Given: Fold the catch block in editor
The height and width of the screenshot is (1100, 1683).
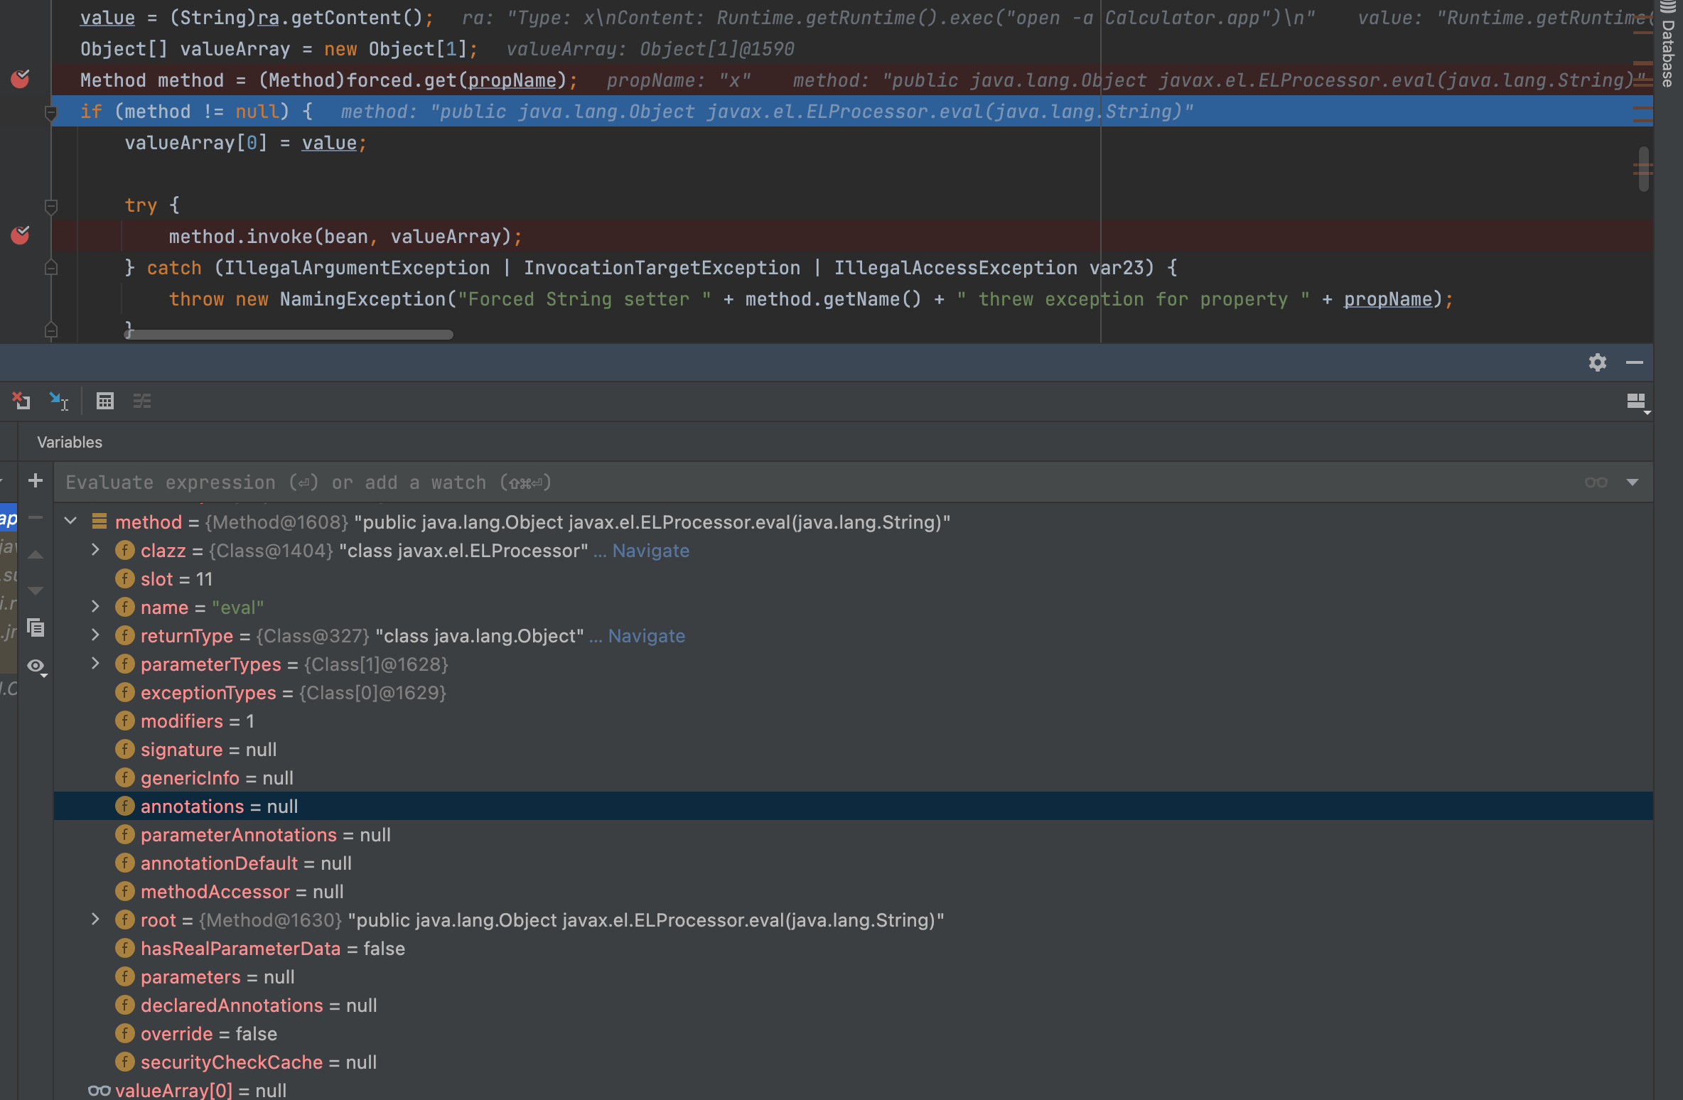Looking at the screenshot, I should 51,268.
